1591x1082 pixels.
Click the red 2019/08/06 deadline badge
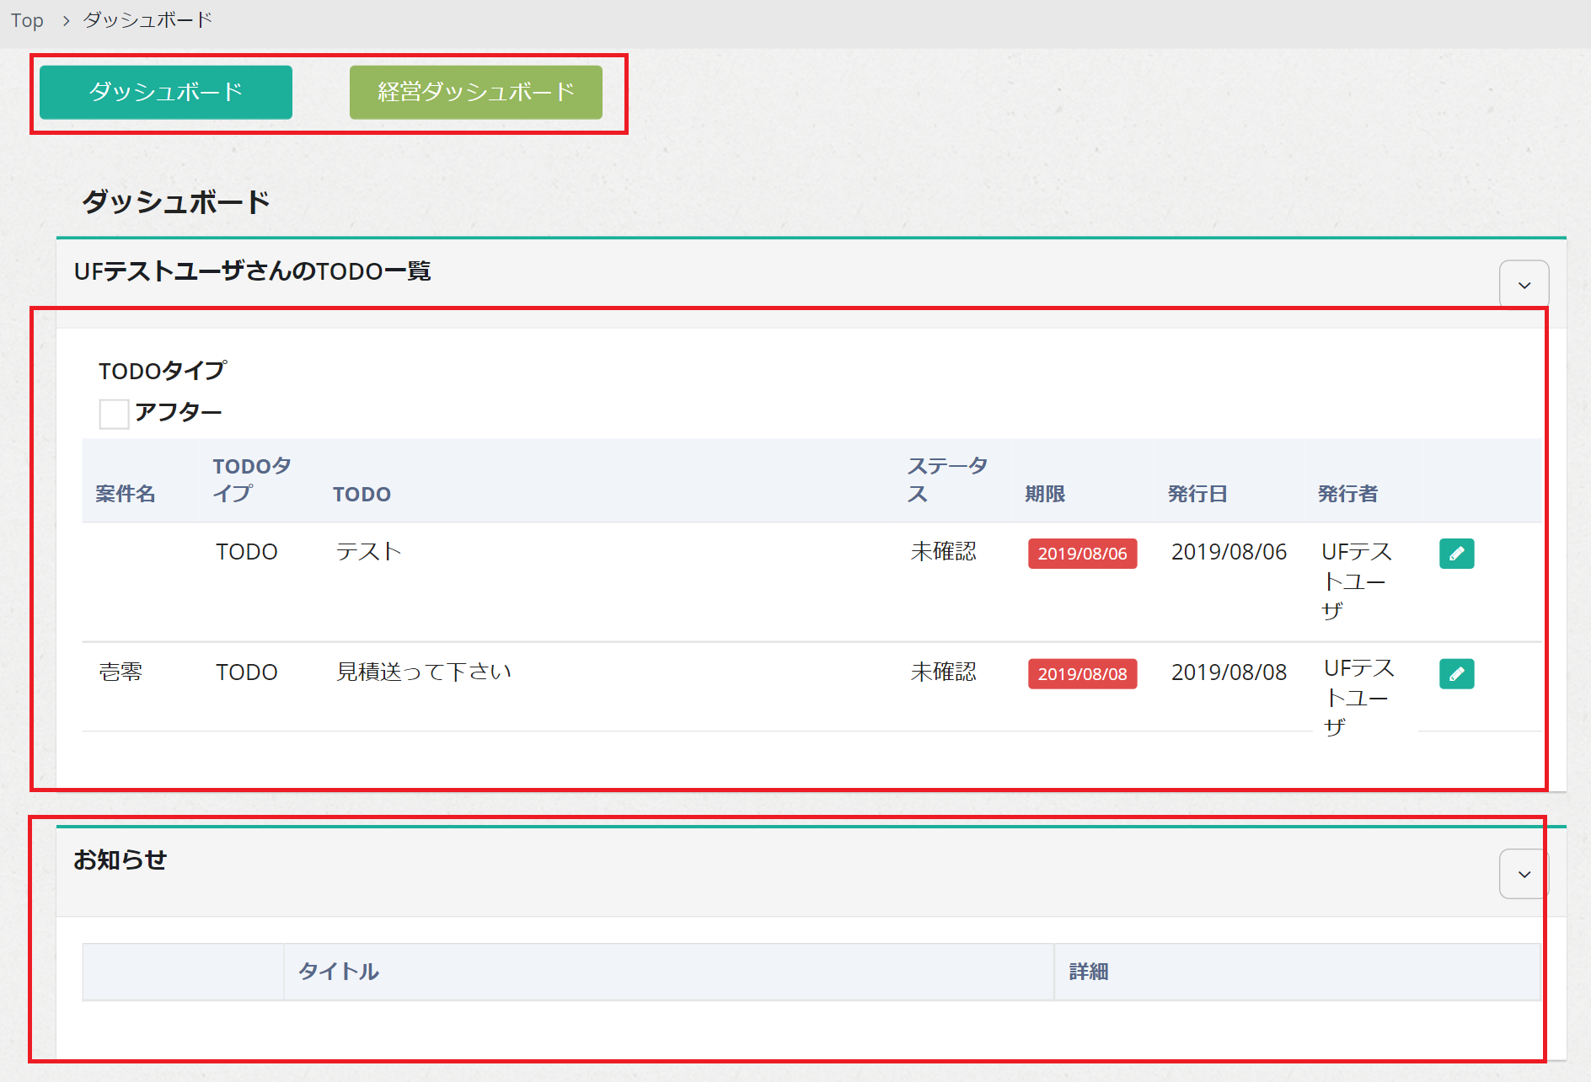coord(1082,554)
